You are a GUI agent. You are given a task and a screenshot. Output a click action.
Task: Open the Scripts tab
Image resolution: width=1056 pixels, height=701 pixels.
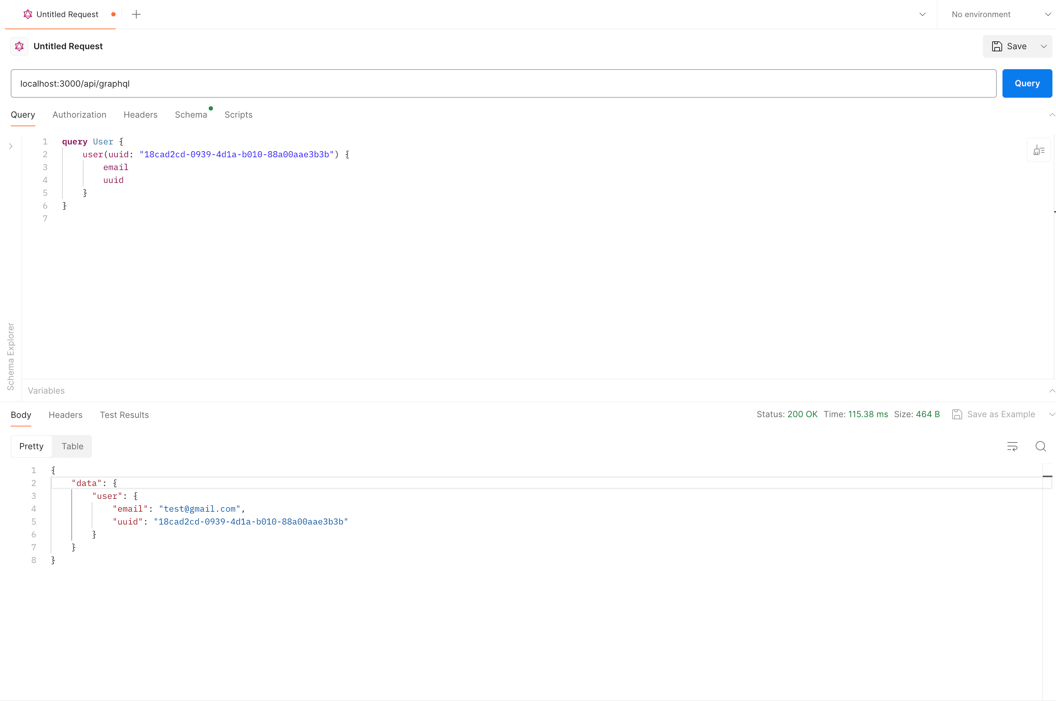click(238, 115)
